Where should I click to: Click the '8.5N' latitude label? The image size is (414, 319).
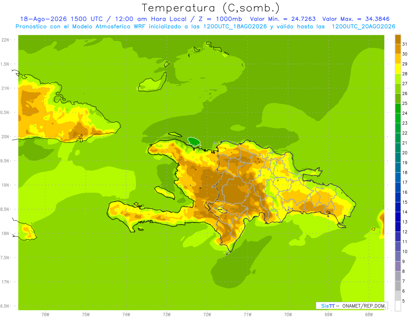[x=5, y=209]
